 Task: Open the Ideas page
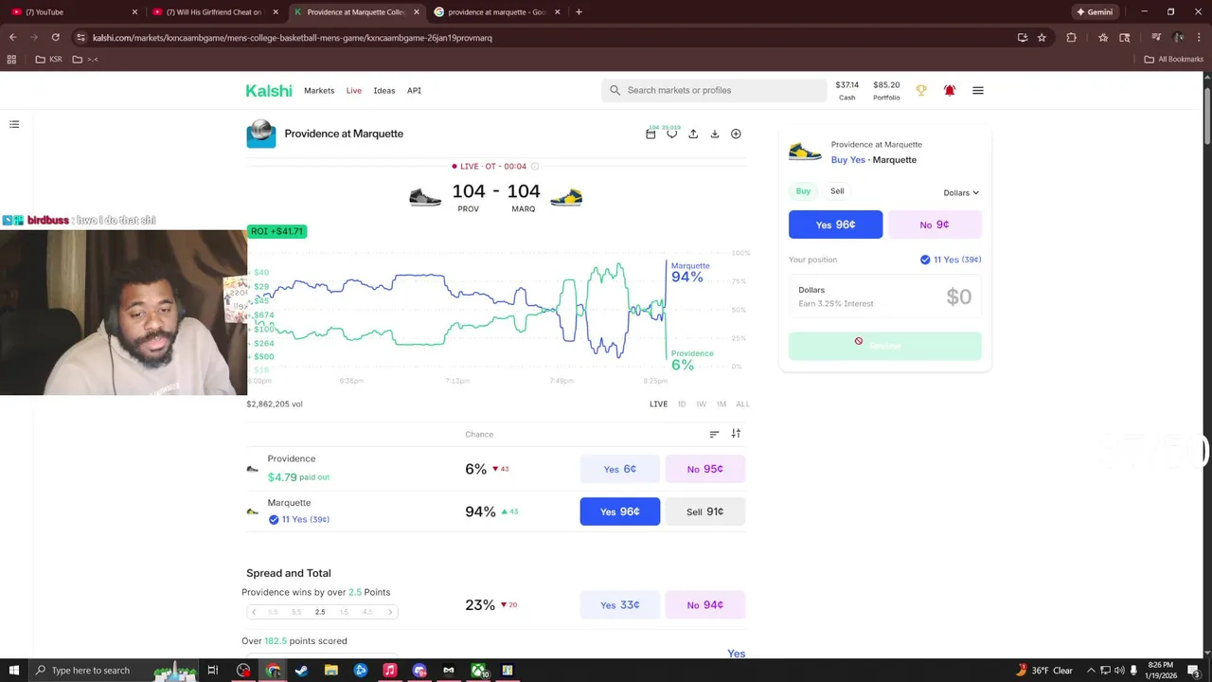383,91
